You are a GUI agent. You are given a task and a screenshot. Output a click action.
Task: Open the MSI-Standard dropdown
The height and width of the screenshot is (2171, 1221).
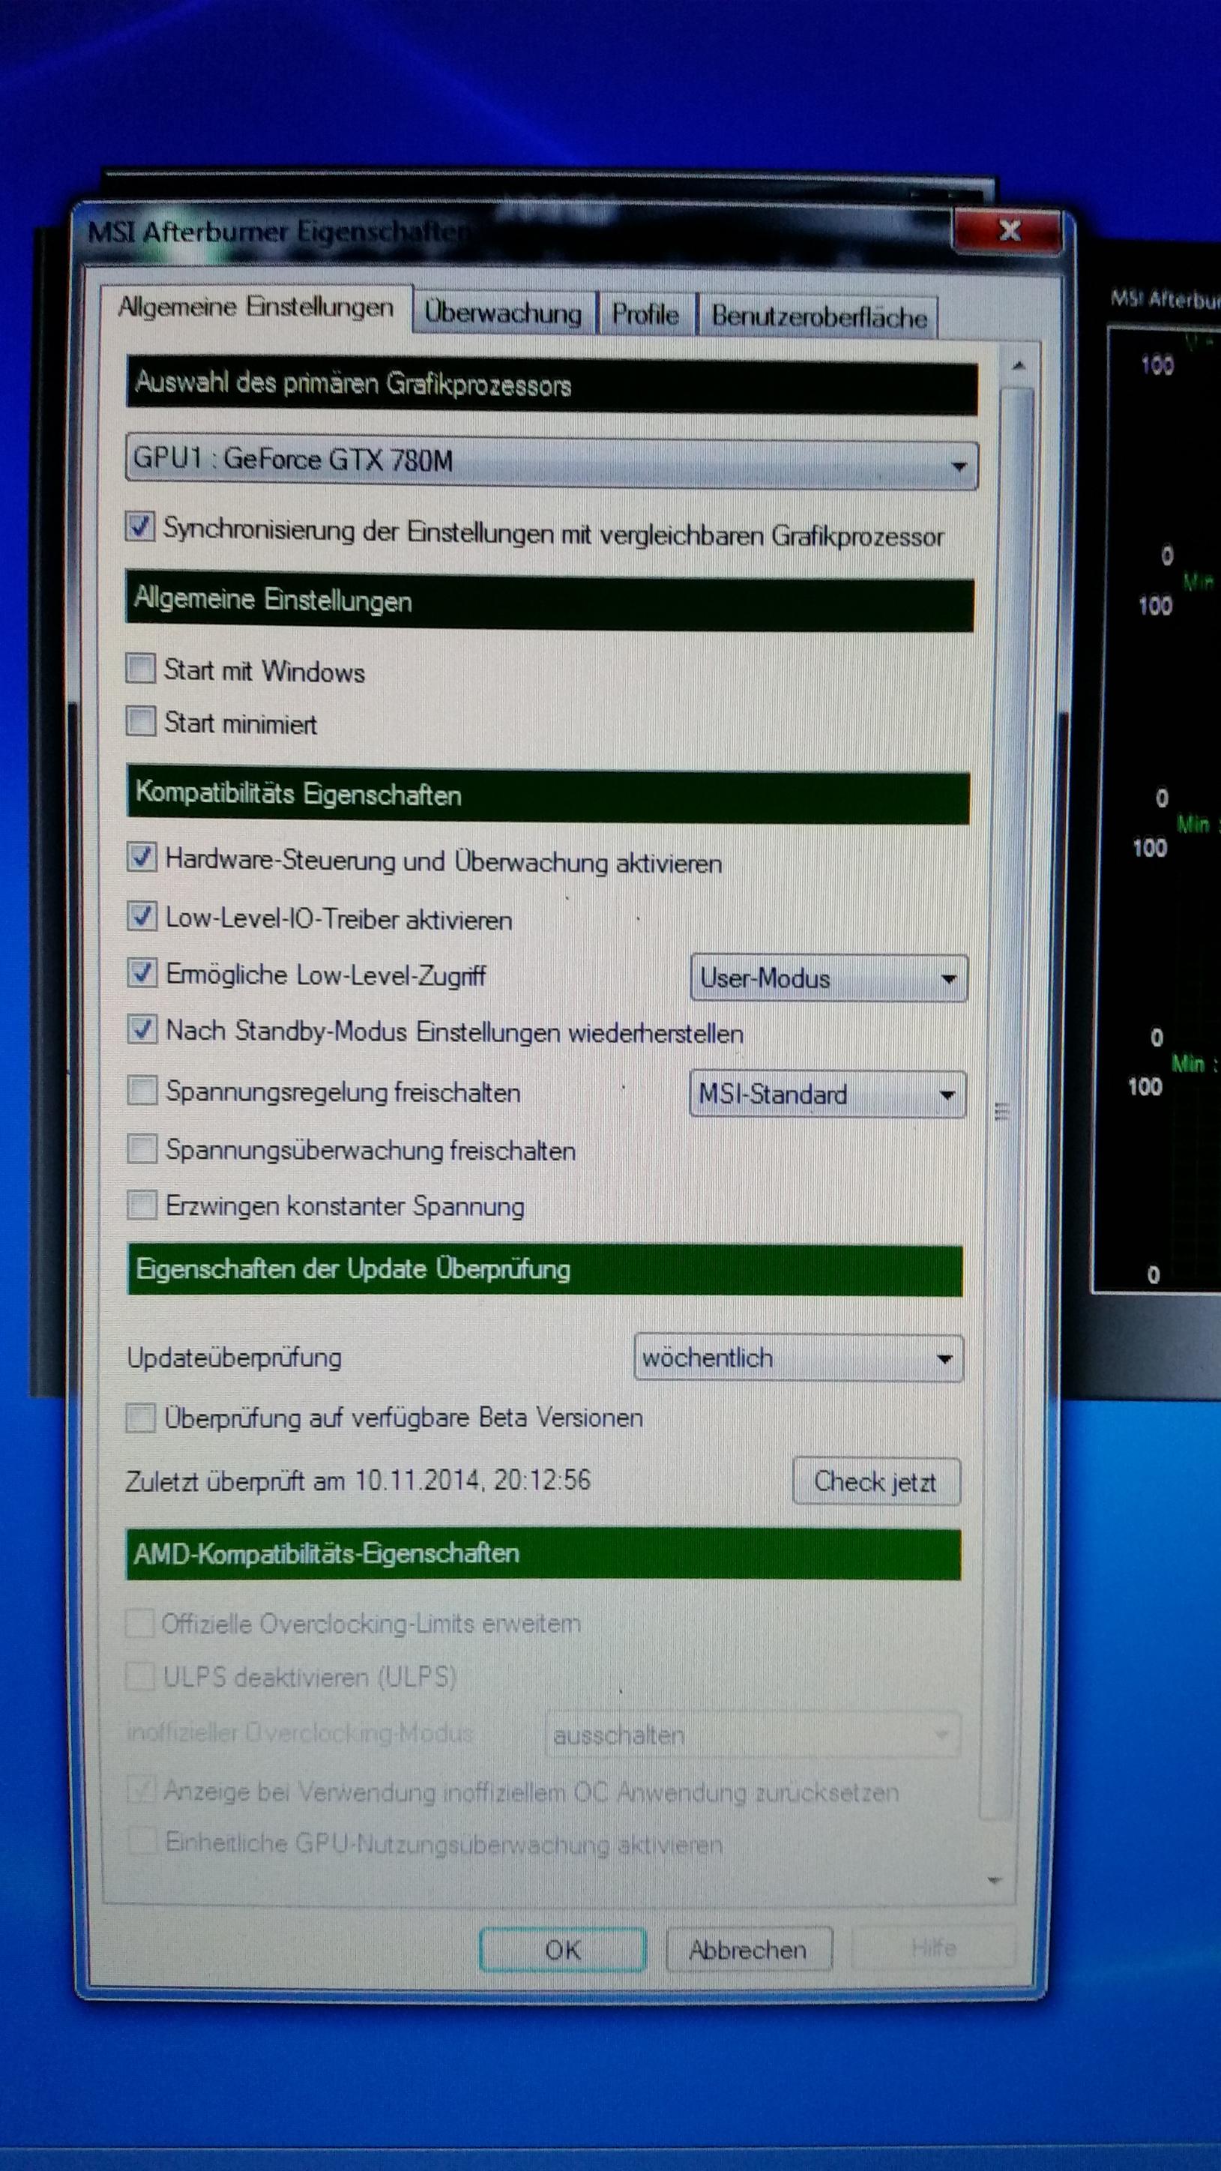pos(827,1094)
